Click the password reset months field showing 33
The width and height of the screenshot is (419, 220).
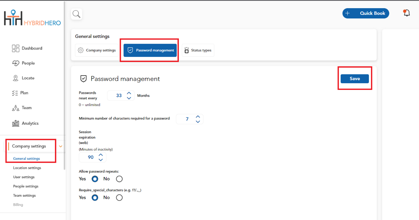[121, 95]
